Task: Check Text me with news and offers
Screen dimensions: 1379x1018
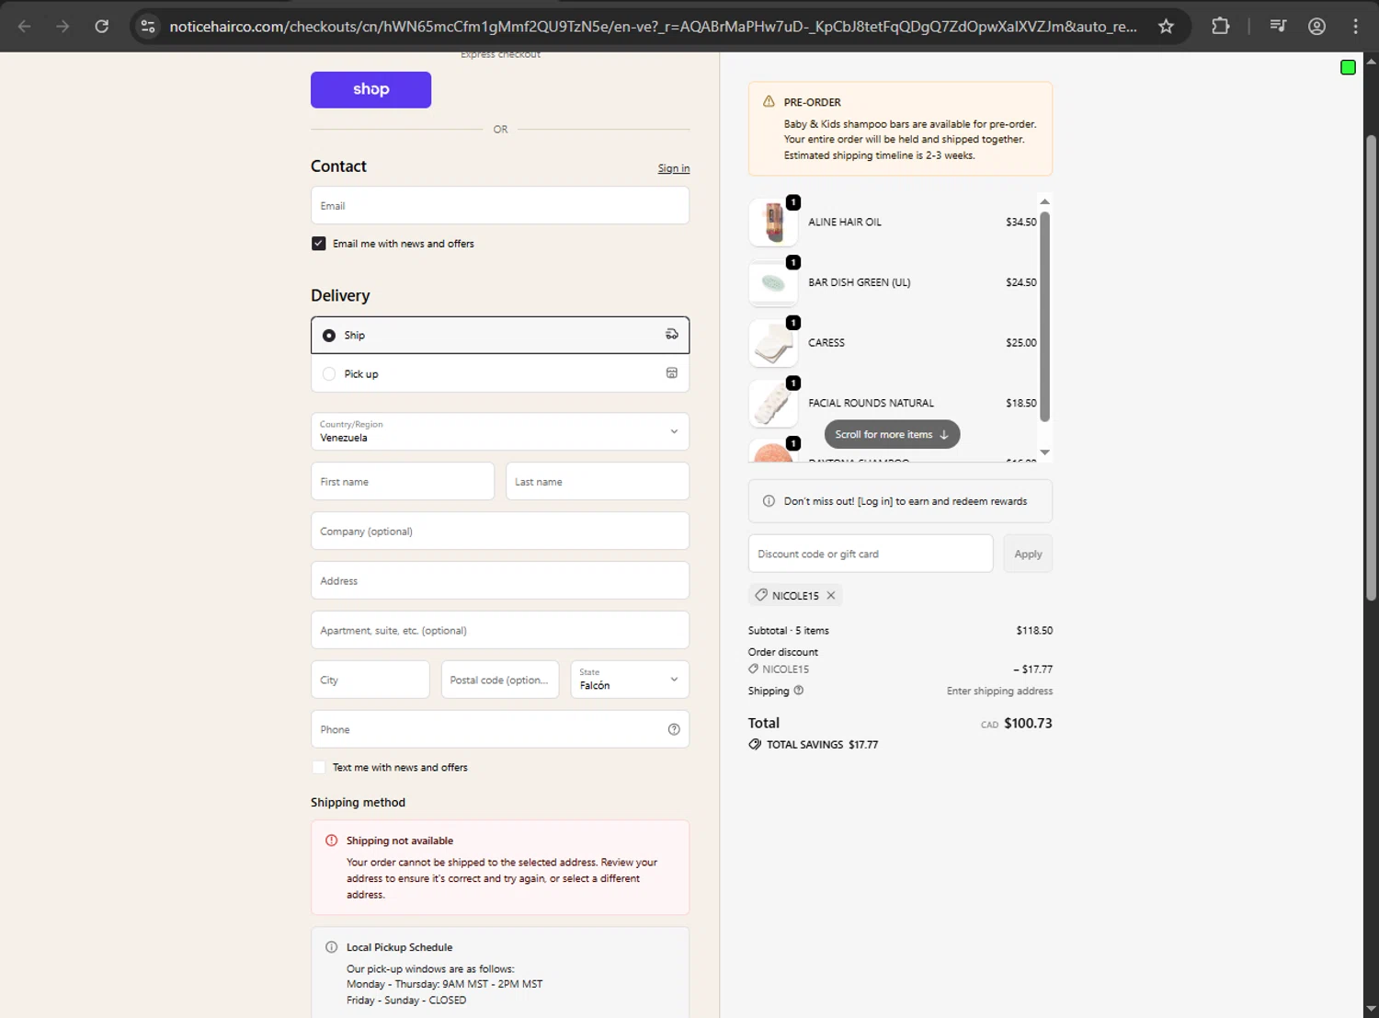Action: click(319, 767)
